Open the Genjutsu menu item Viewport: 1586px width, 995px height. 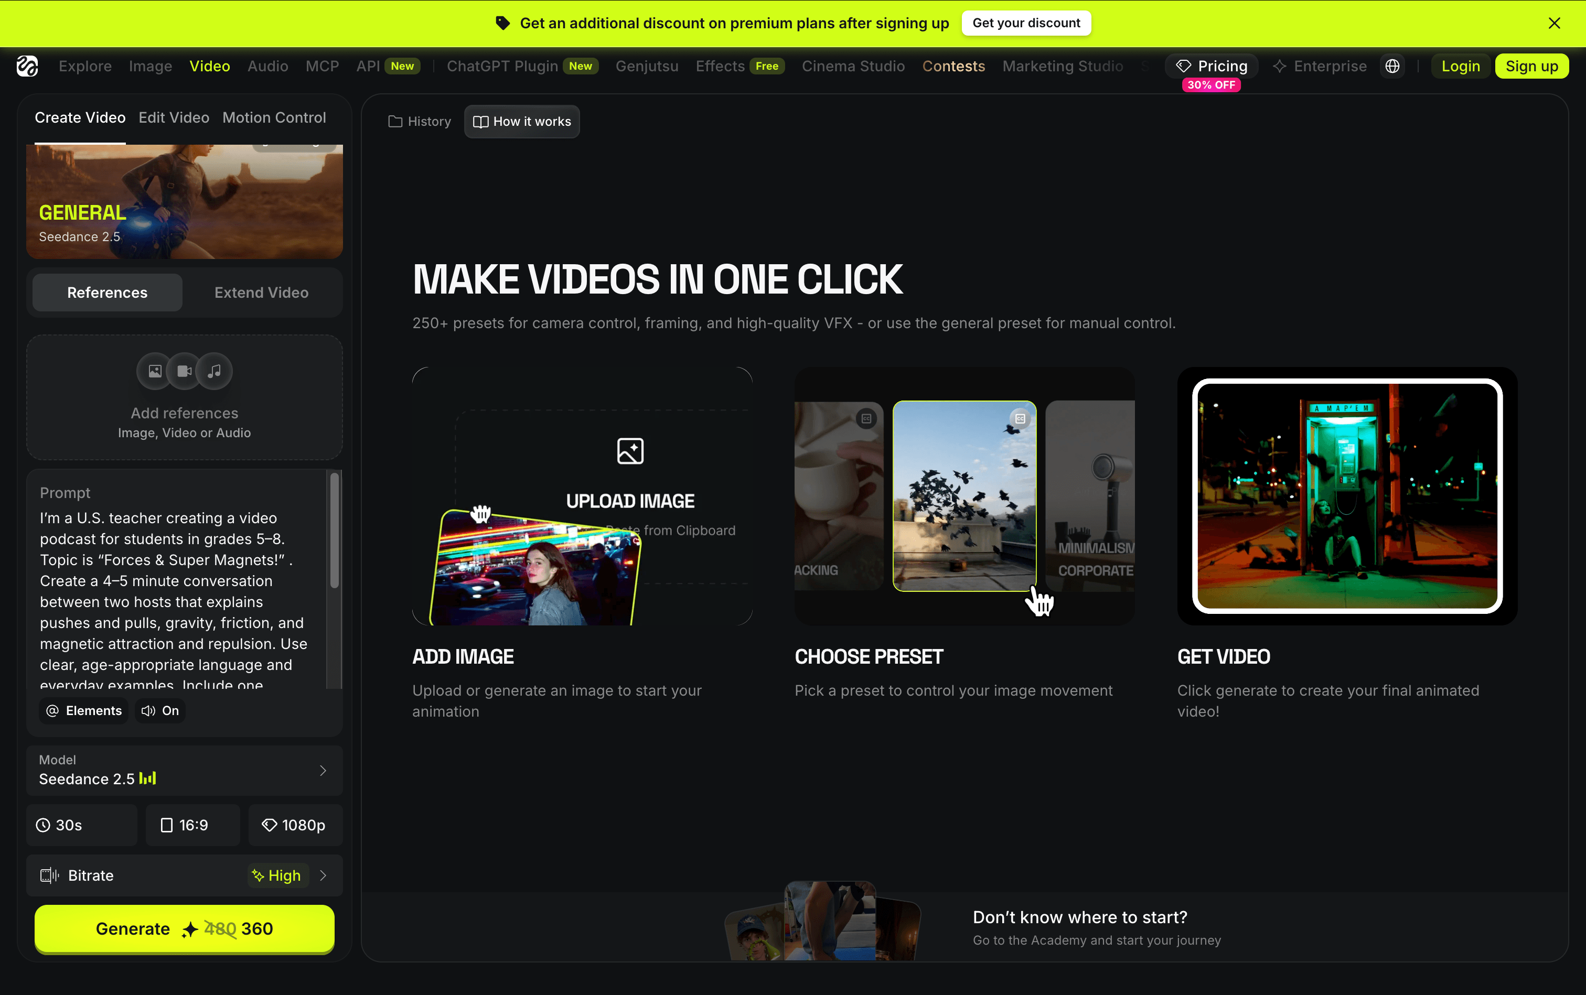tap(647, 66)
